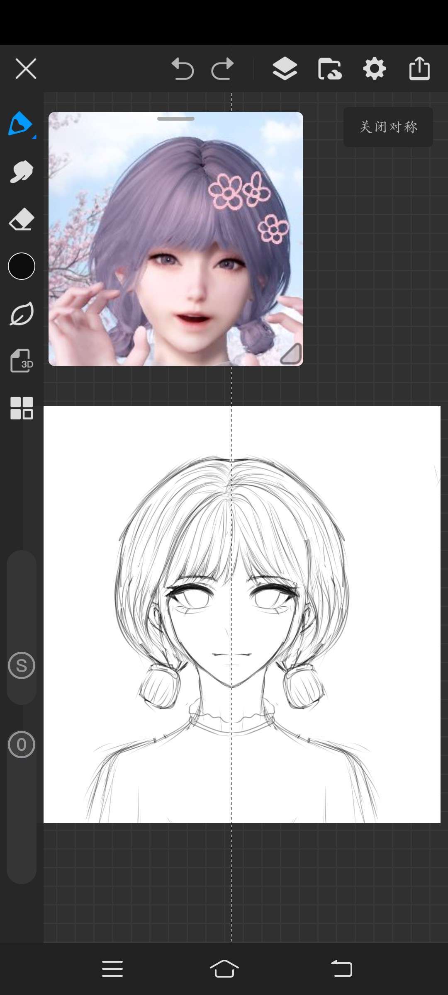This screenshot has height=995, width=448.
Task: Open the leaf-shaped tool icon
Action: pos(22,314)
